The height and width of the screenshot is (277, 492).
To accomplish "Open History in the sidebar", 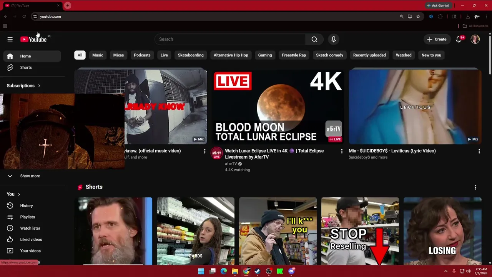I will tap(32, 206).
